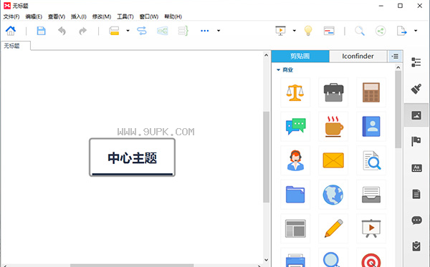Viewport: 430px width, 267px height.
Task: Open the Outline panel in right sidebar
Action: 416,62
